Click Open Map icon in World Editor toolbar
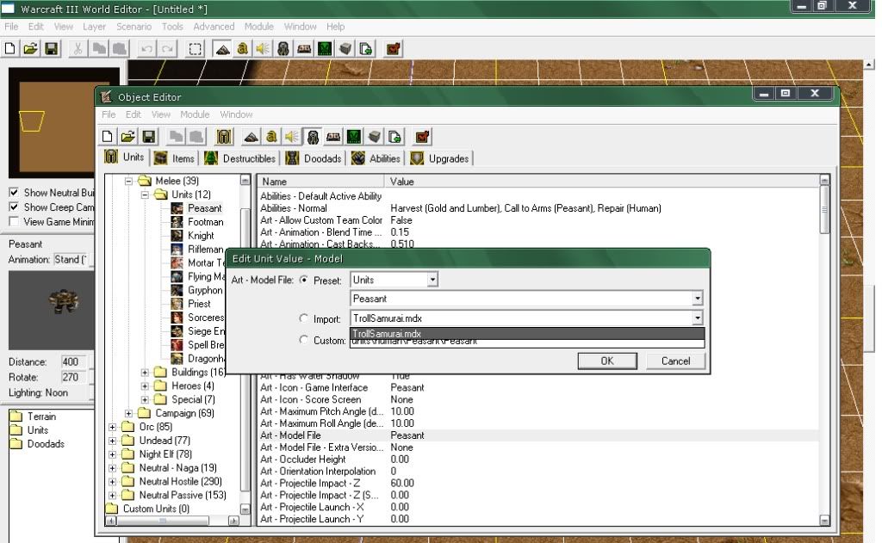Image resolution: width=882 pixels, height=543 pixels. (x=30, y=49)
